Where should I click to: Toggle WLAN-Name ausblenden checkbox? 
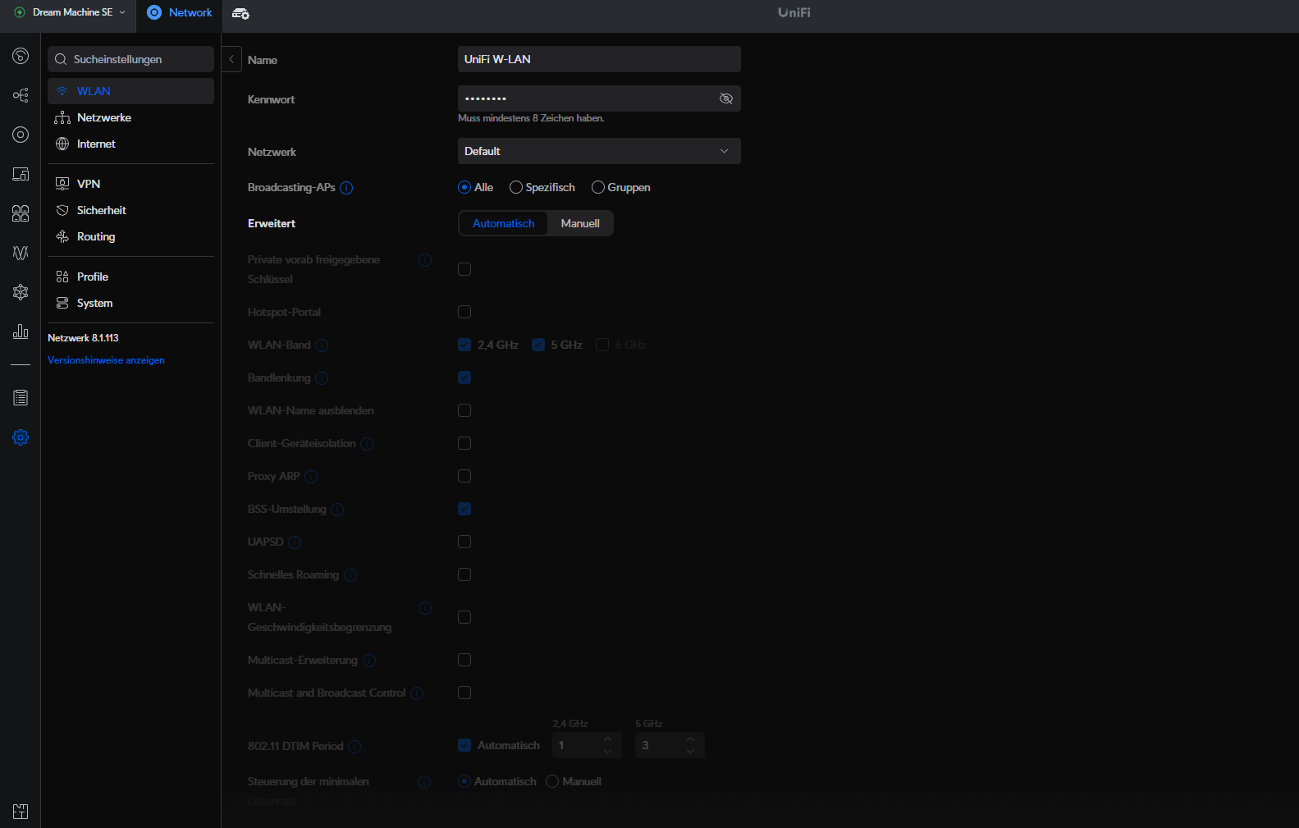pyautogui.click(x=464, y=410)
